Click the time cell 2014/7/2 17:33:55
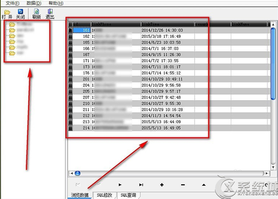Image resolution: width=278 pixels, height=199 pixels. tap(168, 61)
